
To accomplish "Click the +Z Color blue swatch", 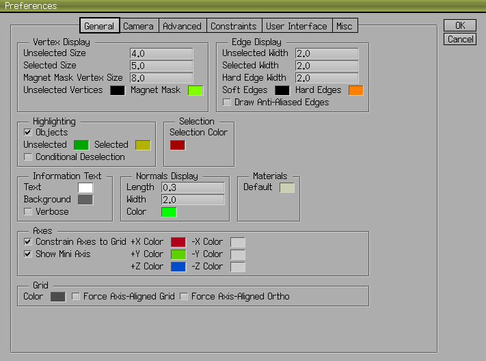I will click(x=178, y=267).
